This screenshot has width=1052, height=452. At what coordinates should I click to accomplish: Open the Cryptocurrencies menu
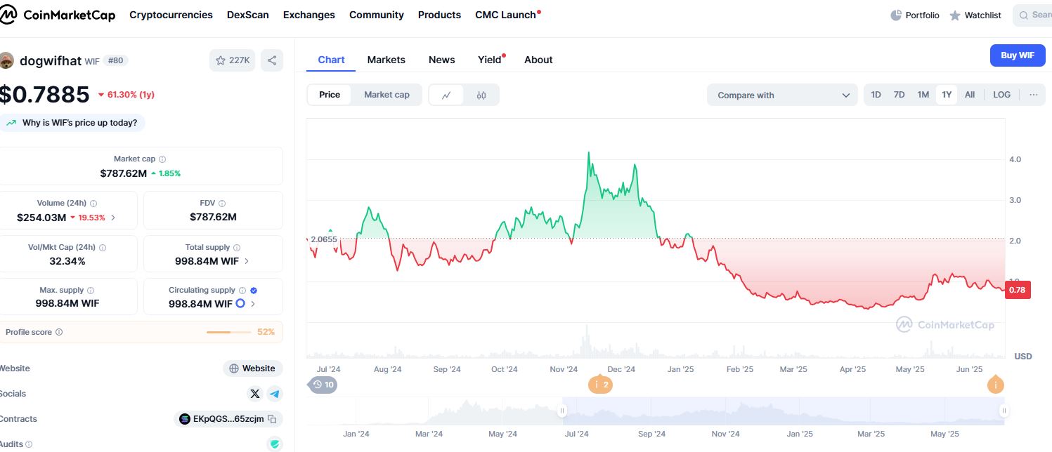171,15
